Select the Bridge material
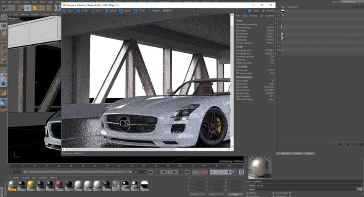The width and height of the screenshot is (364, 197). pyautogui.click(x=12, y=185)
